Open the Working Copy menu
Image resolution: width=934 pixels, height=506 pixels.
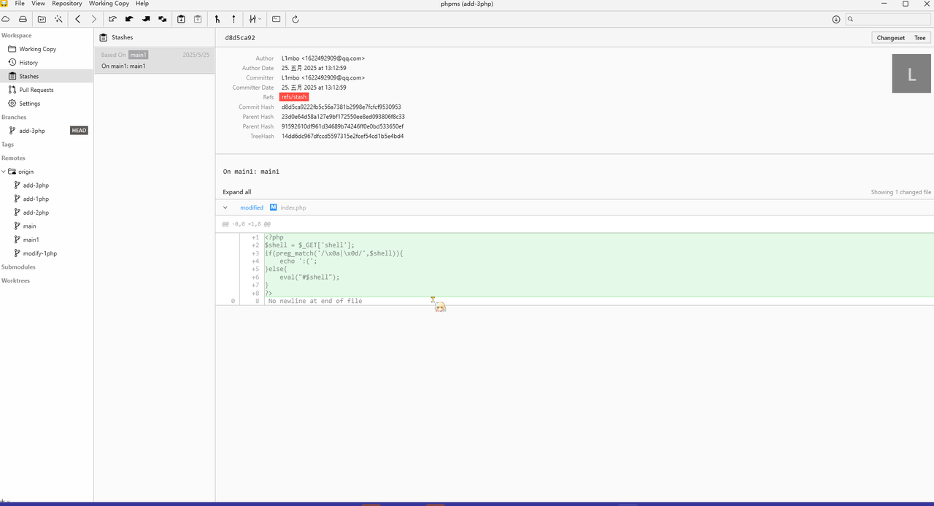tap(109, 4)
